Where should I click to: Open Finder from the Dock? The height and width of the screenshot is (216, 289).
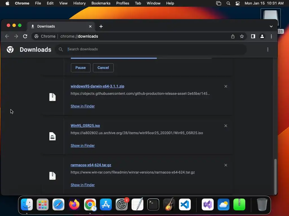(27, 204)
